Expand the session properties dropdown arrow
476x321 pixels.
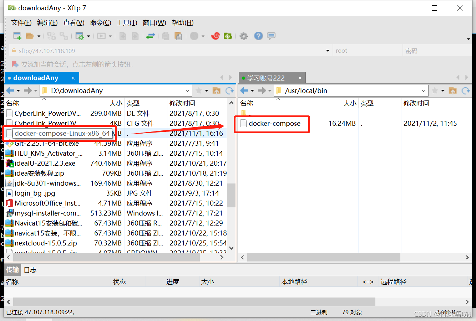88,36
